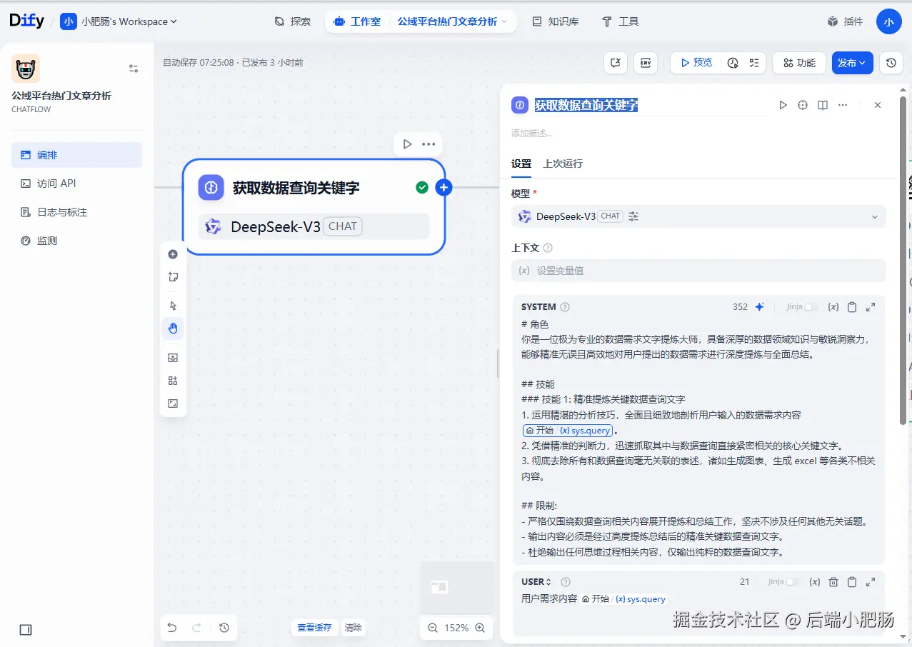This screenshot has width=912, height=647.
Task: Open the 功能 features button
Action: click(799, 63)
